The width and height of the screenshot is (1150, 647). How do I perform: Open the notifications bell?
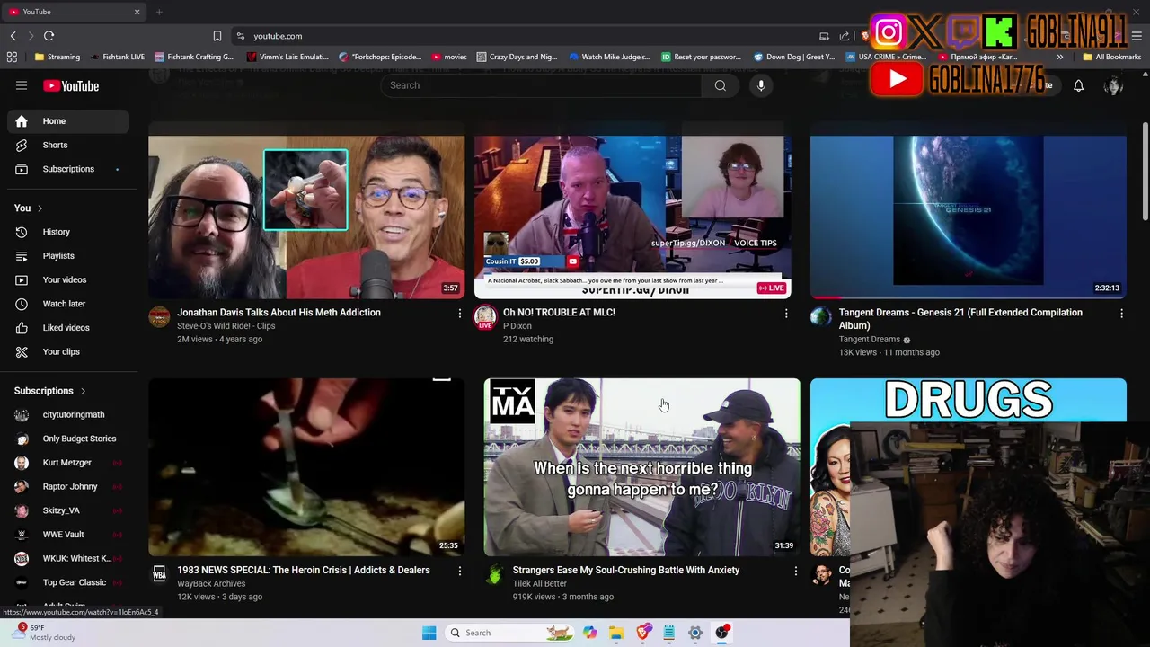[x=1078, y=85]
